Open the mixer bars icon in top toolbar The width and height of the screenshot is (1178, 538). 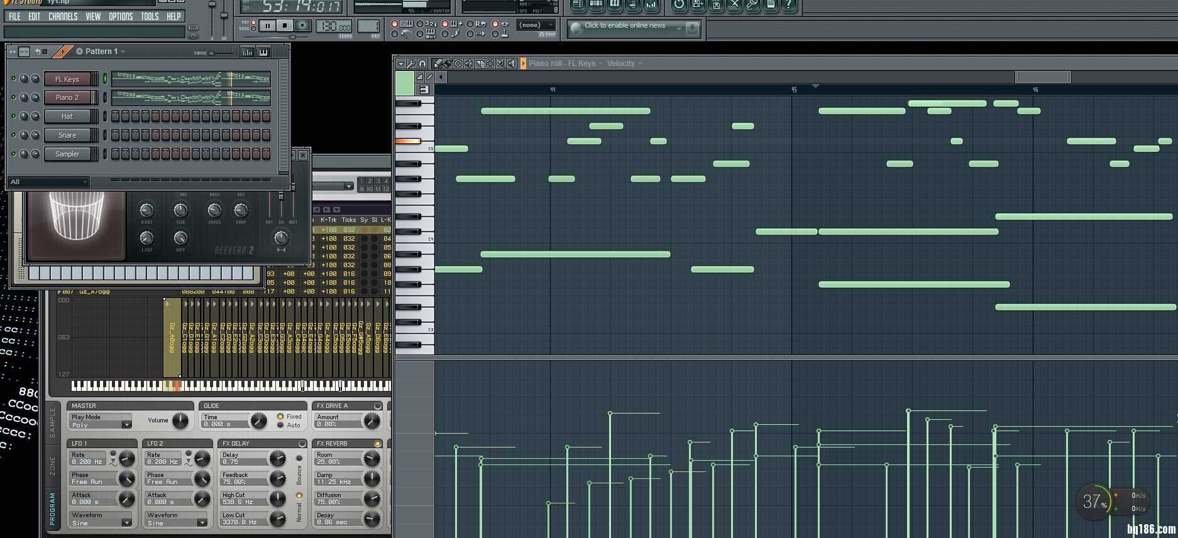[x=651, y=5]
